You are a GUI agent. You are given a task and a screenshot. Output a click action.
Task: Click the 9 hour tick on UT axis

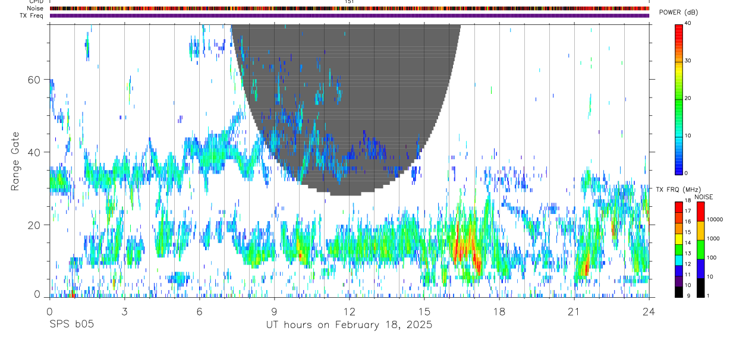click(x=274, y=311)
